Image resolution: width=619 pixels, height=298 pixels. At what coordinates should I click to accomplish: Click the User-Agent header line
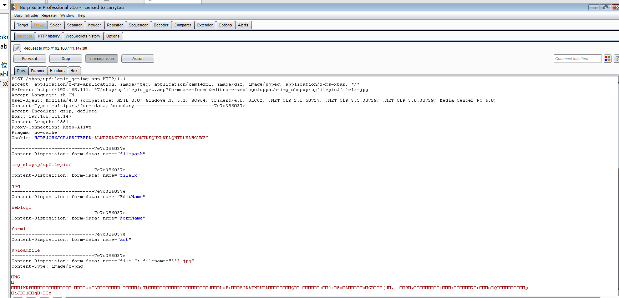coord(254,100)
